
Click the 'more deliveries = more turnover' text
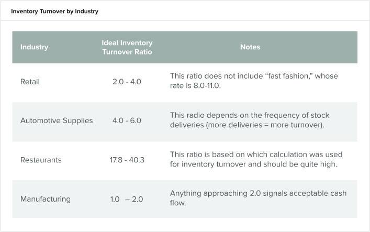click(x=265, y=125)
